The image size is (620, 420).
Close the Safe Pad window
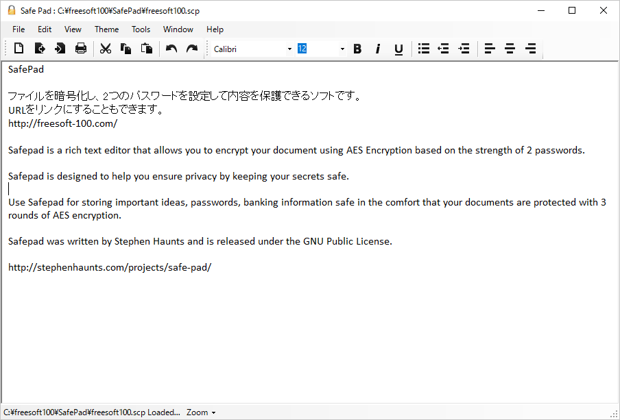pos(604,11)
